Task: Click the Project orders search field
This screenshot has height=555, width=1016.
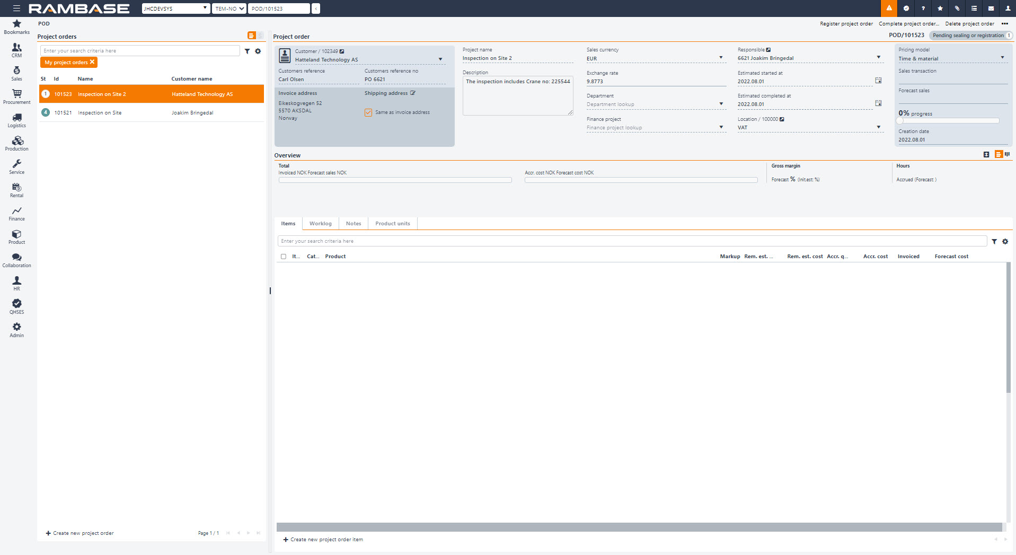Action: (x=140, y=51)
